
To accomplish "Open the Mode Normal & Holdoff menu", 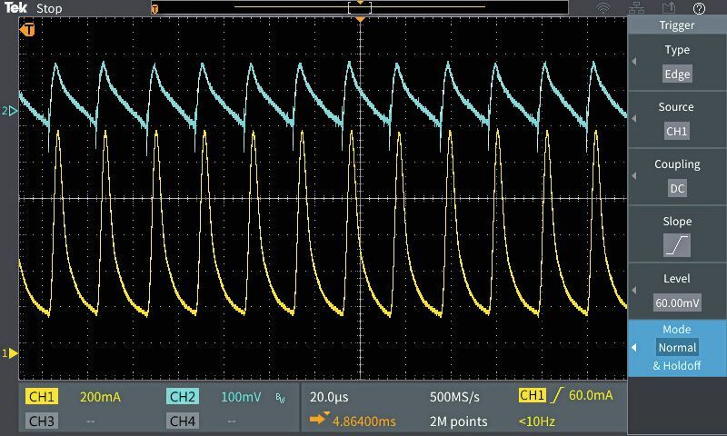I will [677, 348].
